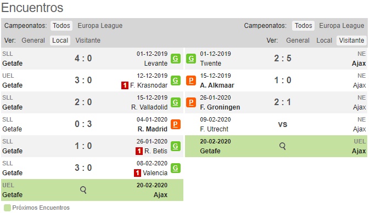Click Próximos Encuentros green legend swatch
Image resolution: width=370 pixels, height=213 pixels.
[8, 208]
